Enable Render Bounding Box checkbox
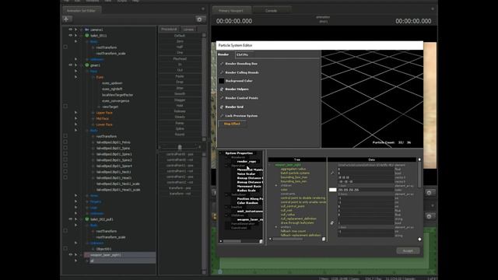 click(x=221, y=64)
